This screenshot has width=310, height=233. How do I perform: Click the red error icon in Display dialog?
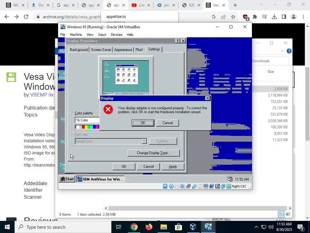(x=108, y=109)
